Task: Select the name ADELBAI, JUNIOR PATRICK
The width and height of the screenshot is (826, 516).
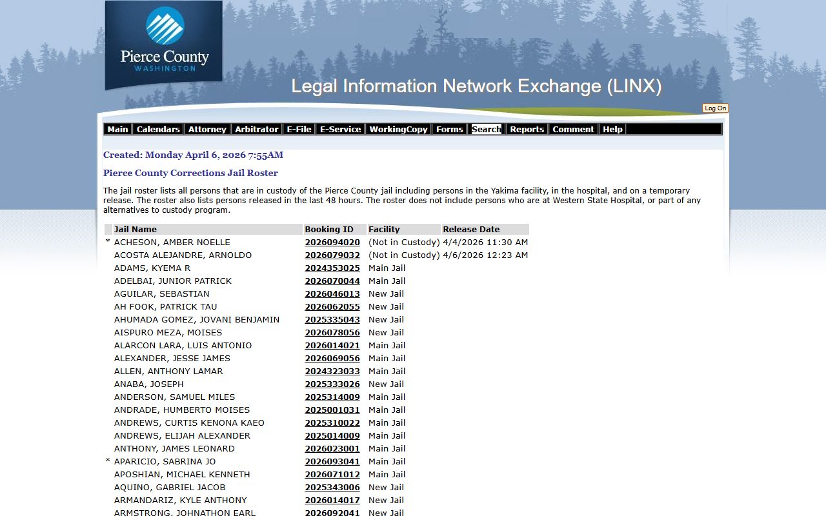Action: tap(173, 281)
